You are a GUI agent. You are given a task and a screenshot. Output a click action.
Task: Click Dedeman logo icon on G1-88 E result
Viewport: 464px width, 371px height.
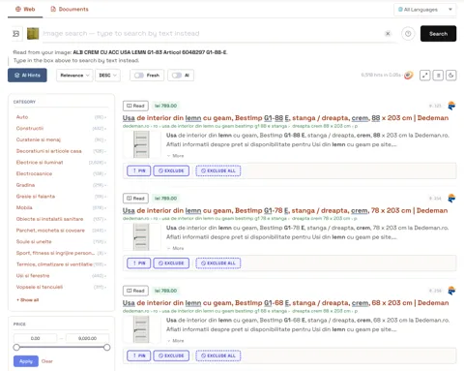click(451, 106)
